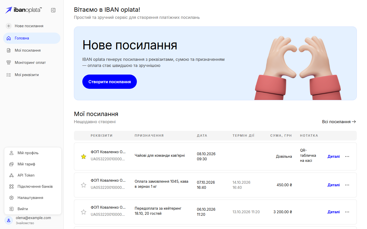Click the user avatar beside olena@example.com
Viewport: 367px width, 229px height.
9,220
